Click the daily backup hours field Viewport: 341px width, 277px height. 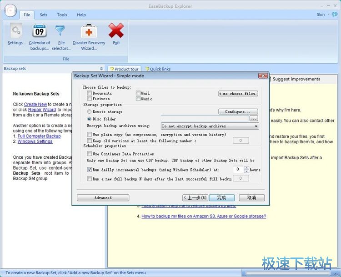pyautogui.click(x=238, y=170)
